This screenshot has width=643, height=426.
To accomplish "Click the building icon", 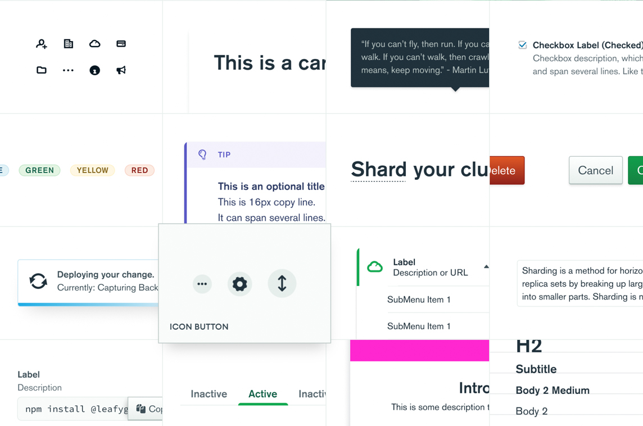I will (x=69, y=43).
